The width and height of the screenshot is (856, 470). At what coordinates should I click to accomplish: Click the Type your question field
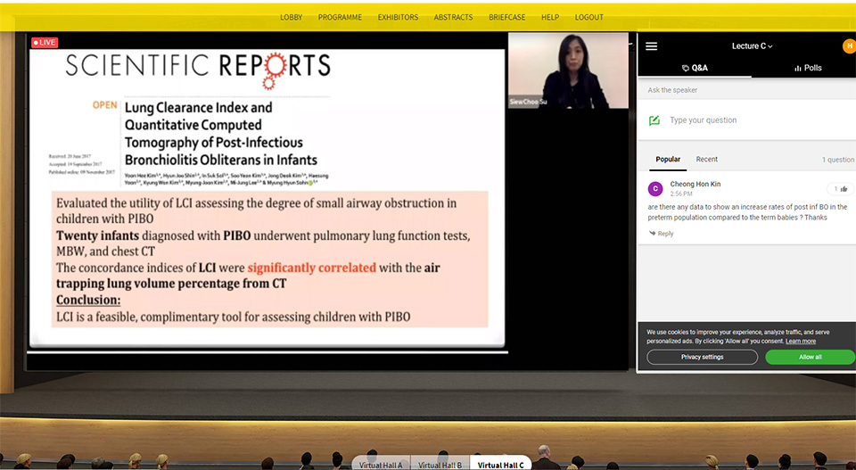point(747,120)
